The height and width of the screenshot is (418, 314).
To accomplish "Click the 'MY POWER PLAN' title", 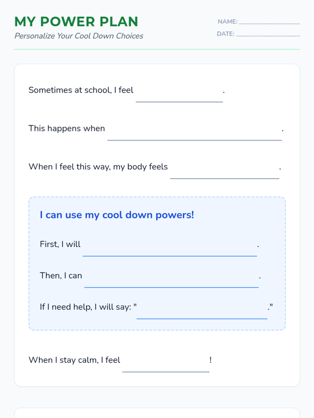I will pos(76,22).
